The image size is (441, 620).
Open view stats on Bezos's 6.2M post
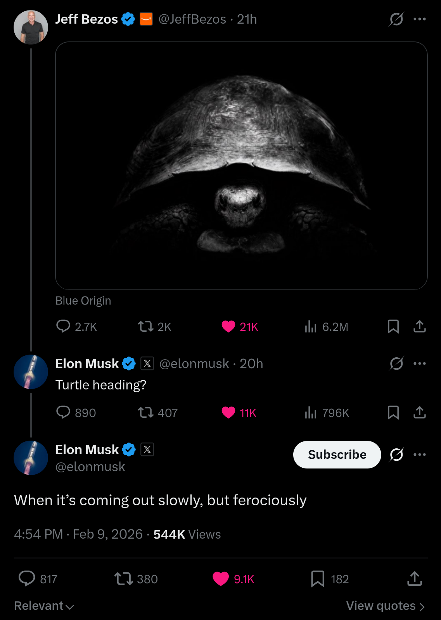(311, 326)
